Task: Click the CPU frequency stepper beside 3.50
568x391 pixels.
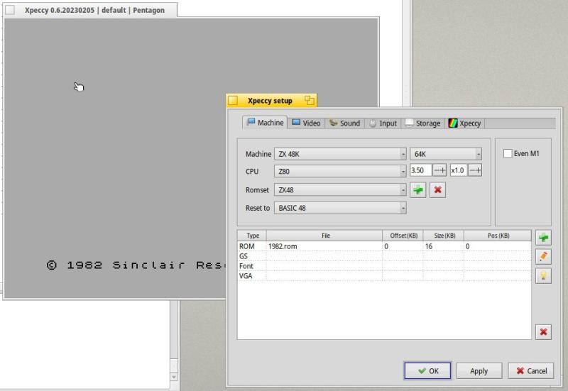Action: click(439, 171)
